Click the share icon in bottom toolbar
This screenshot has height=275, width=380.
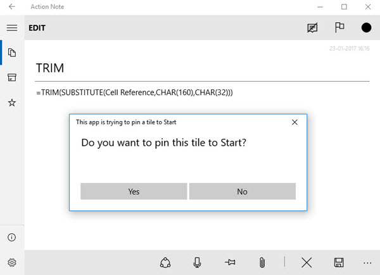(165, 262)
